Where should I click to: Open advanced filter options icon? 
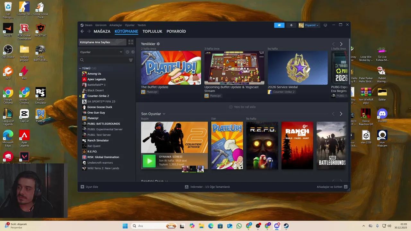[131, 60]
